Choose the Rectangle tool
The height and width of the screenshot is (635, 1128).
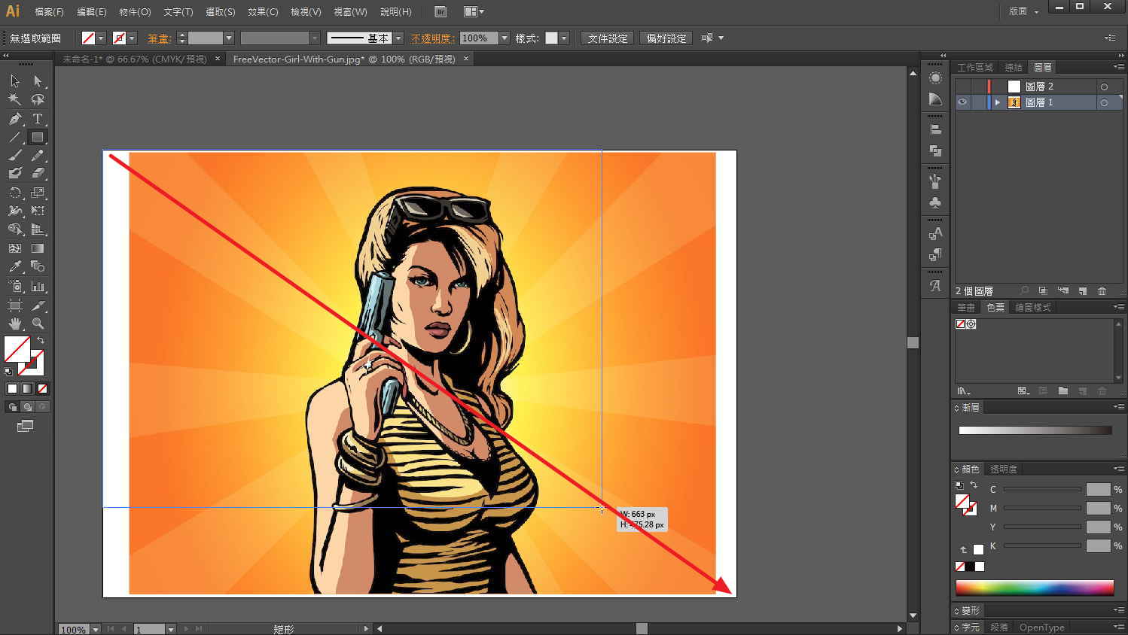(x=38, y=137)
